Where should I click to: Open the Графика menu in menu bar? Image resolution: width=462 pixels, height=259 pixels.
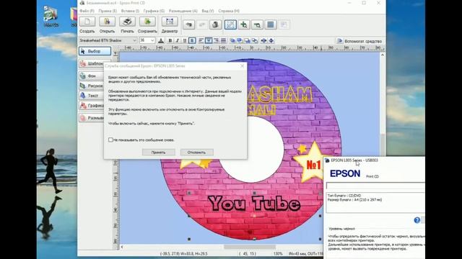click(154, 11)
